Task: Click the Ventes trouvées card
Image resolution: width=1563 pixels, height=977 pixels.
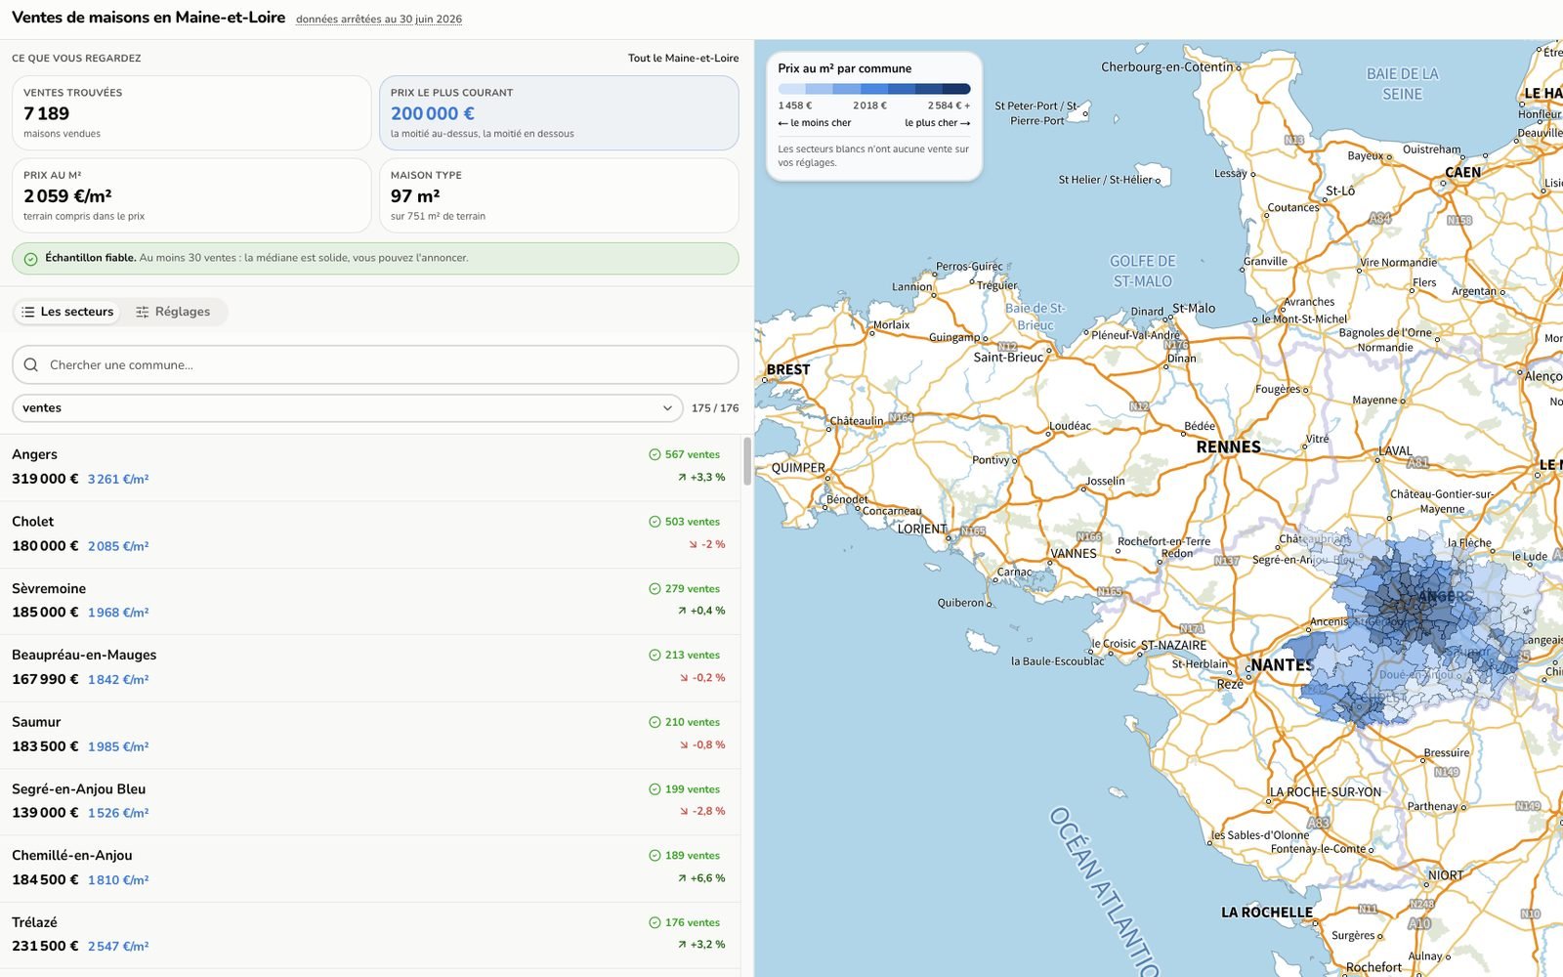Action: [x=191, y=113]
